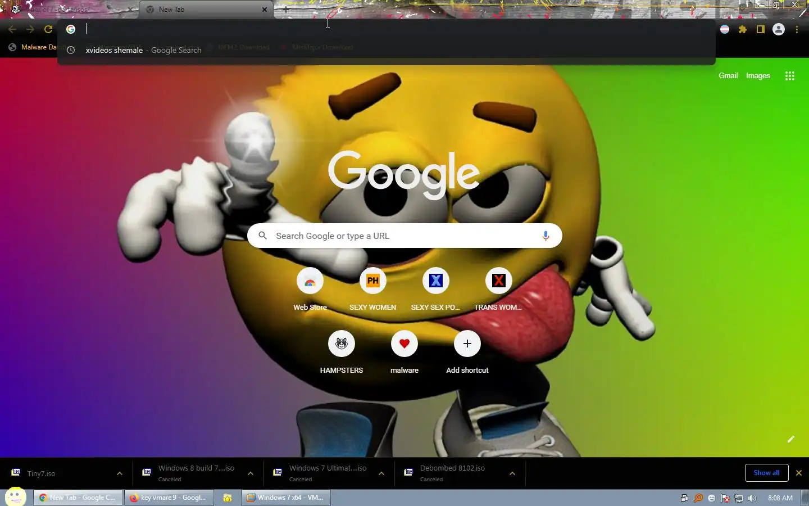The width and height of the screenshot is (809, 506).
Task: Open Images link
Action: coord(758,75)
